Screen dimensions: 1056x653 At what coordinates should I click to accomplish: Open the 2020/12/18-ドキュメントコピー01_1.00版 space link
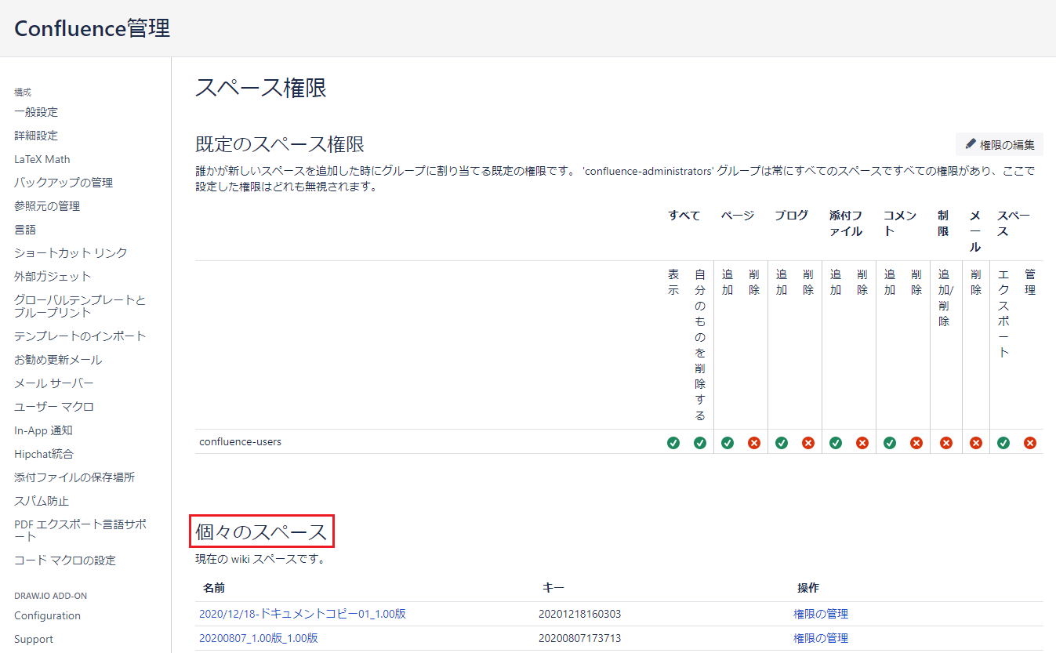[303, 614]
